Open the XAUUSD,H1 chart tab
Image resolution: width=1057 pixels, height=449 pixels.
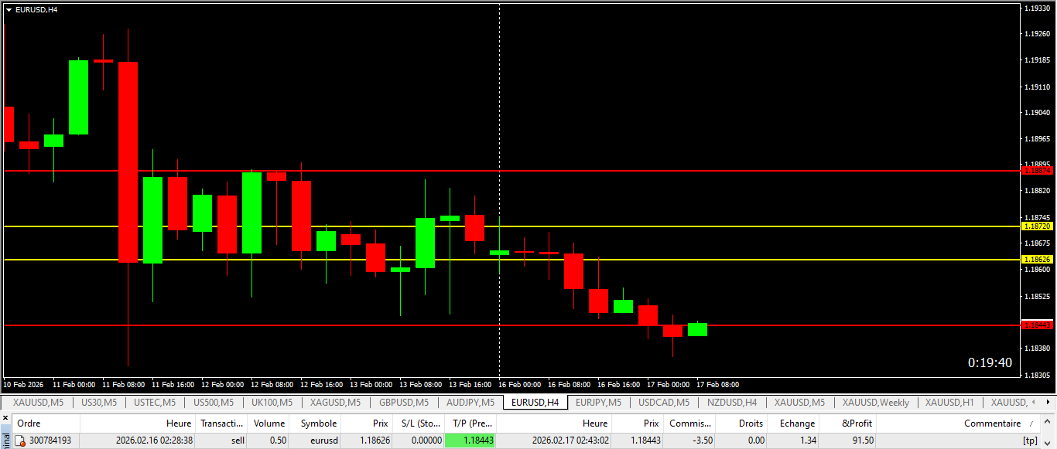click(x=949, y=403)
